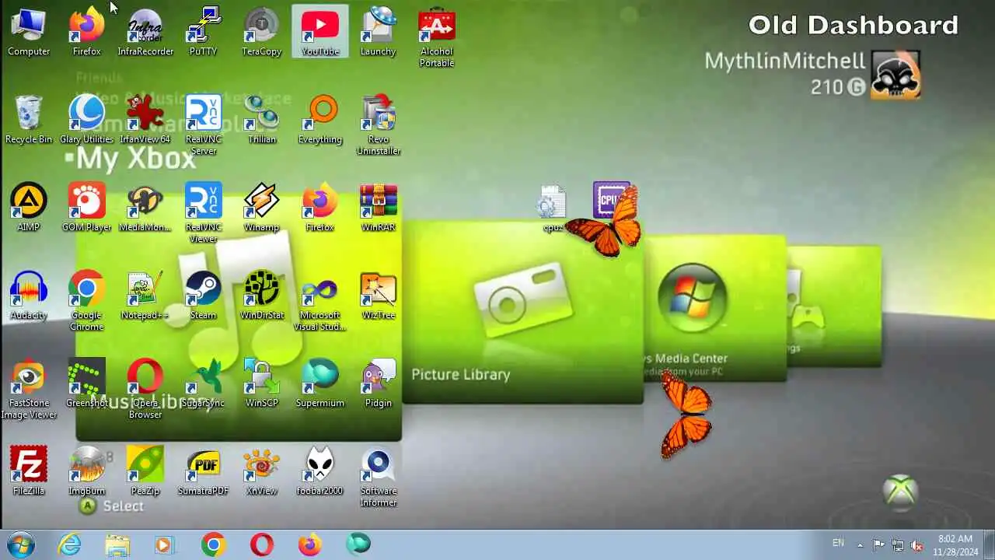Open Windows Explorer from the taskbar

117,544
